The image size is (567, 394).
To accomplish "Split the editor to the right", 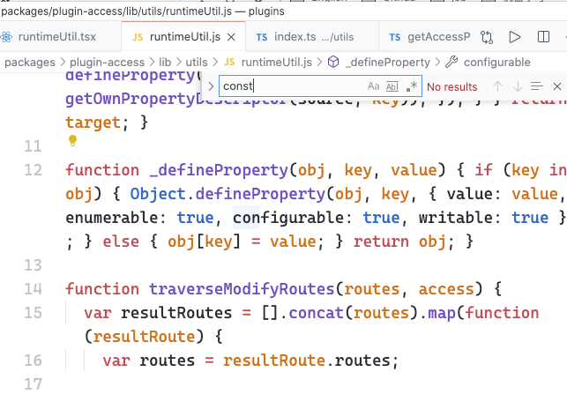I will [543, 37].
